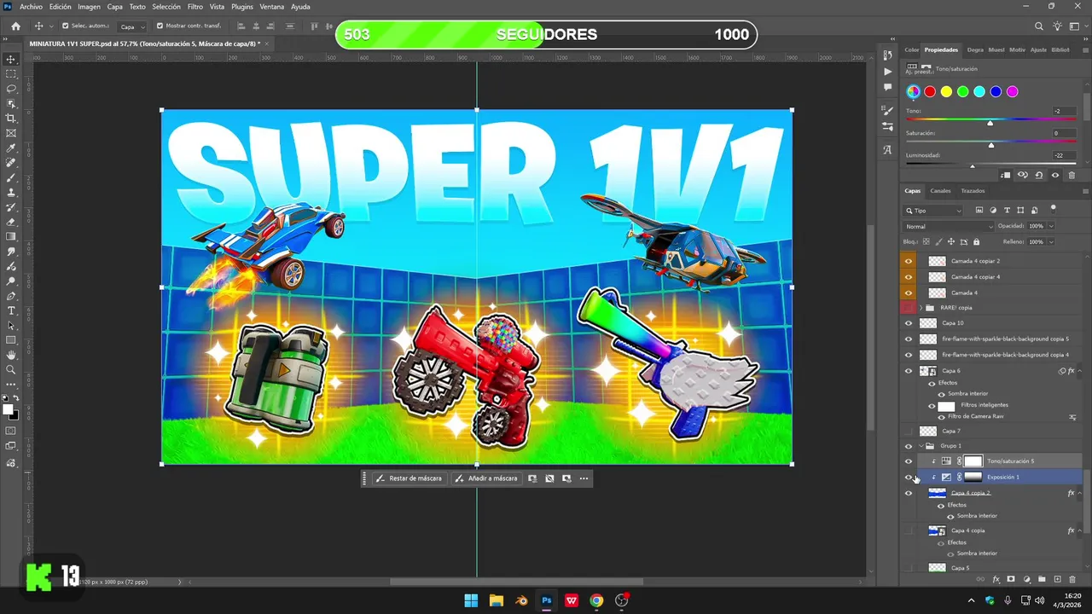Switch to the Canales tab
The width and height of the screenshot is (1092, 614).
940,191
